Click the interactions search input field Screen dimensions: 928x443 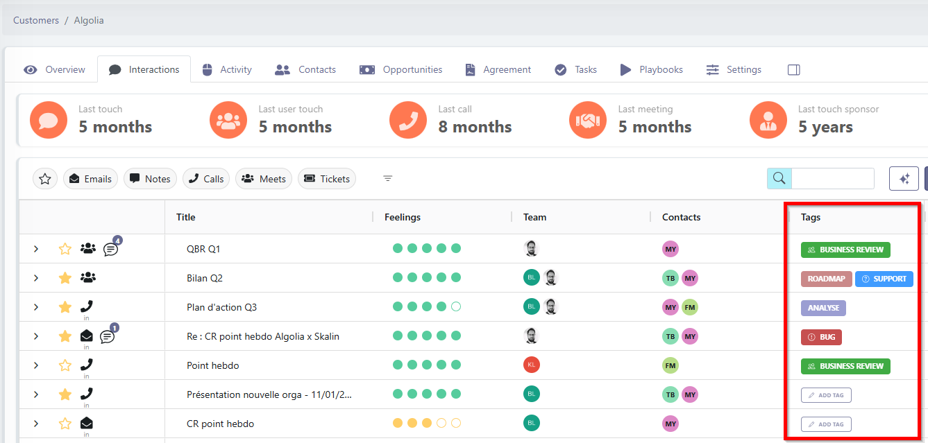(832, 179)
